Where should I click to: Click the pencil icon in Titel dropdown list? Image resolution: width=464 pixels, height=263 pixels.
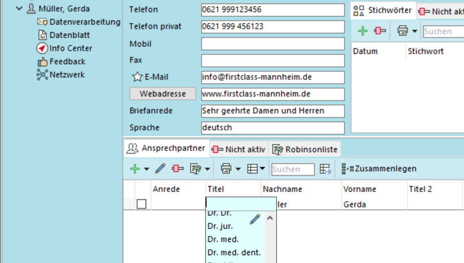click(254, 219)
